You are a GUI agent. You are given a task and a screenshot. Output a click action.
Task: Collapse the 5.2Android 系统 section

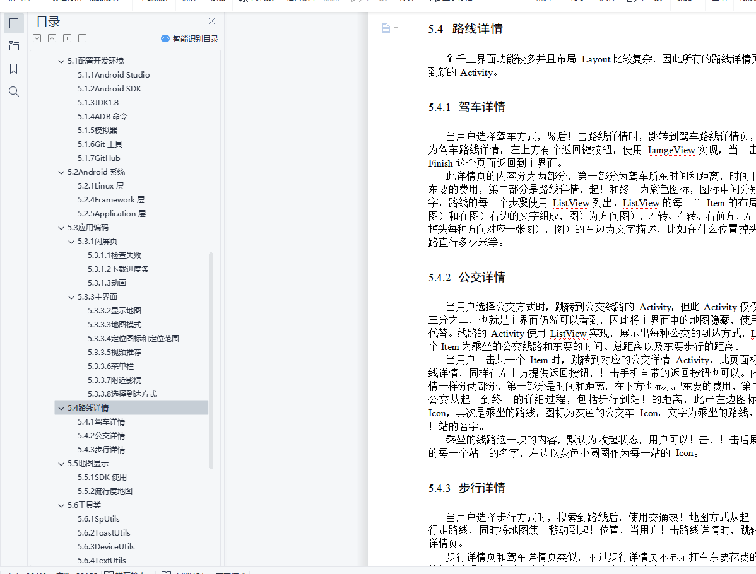point(61,172)
